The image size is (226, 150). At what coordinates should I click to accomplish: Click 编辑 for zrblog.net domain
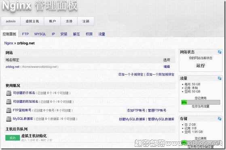[167, 67]
